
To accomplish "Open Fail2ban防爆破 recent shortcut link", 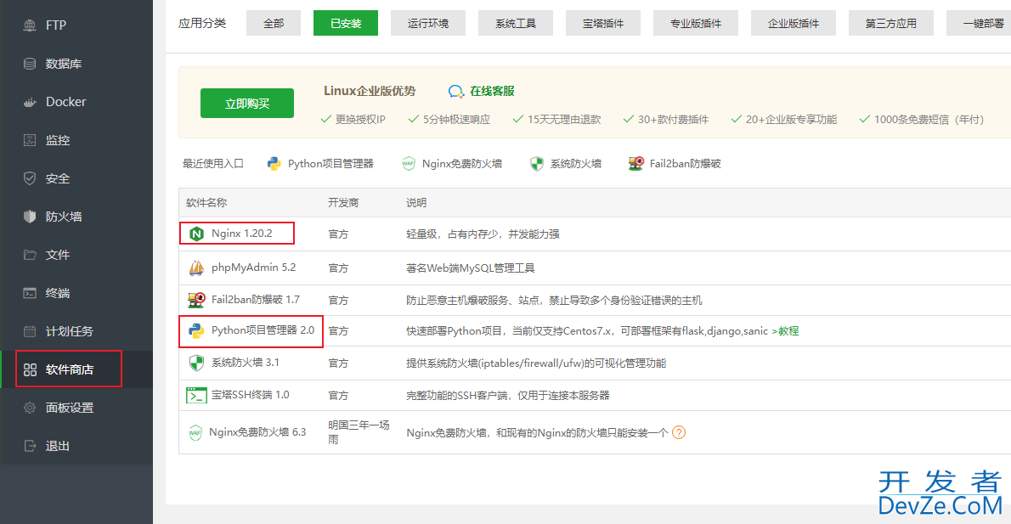I will (685, 164).
